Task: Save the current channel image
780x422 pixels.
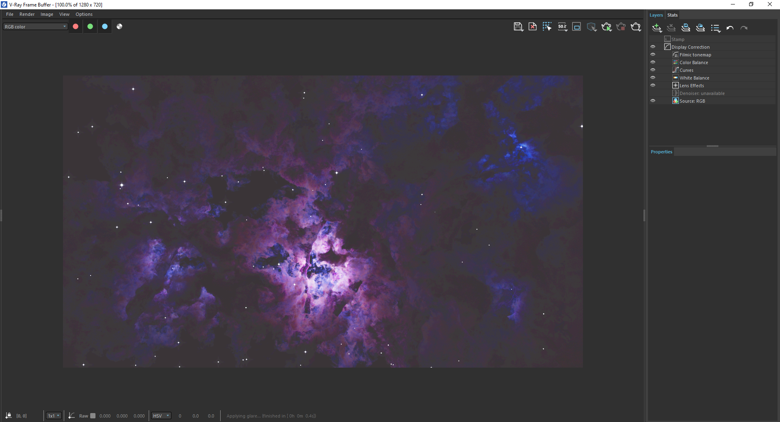Action: [x=518, y=27]
